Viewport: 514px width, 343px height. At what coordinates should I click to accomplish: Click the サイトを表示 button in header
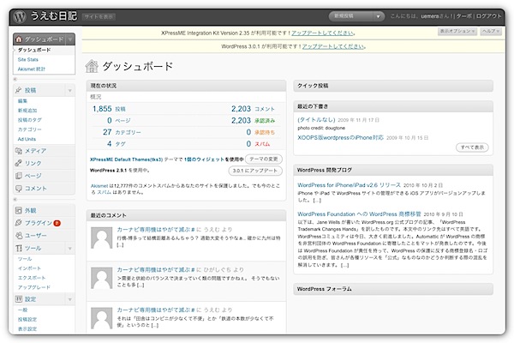[99, 16]
